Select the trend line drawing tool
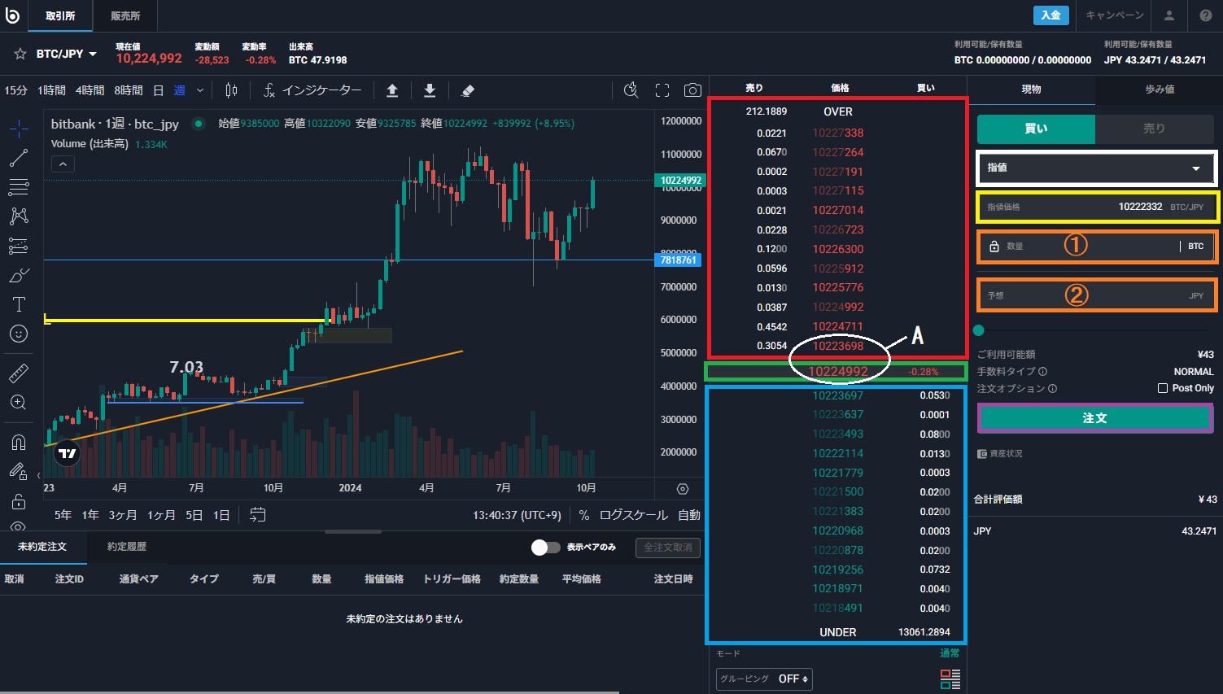1223x694 pixels. point(19,158)
